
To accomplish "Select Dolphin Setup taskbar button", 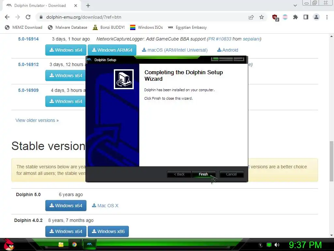I will point(89,244).
